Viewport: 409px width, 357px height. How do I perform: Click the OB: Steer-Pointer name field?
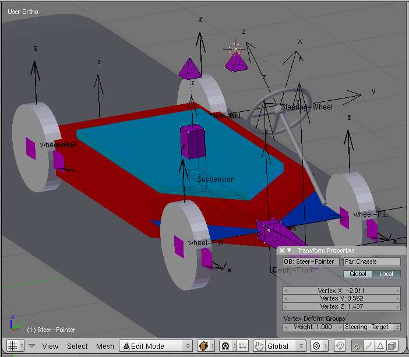[x=311, y=261]
